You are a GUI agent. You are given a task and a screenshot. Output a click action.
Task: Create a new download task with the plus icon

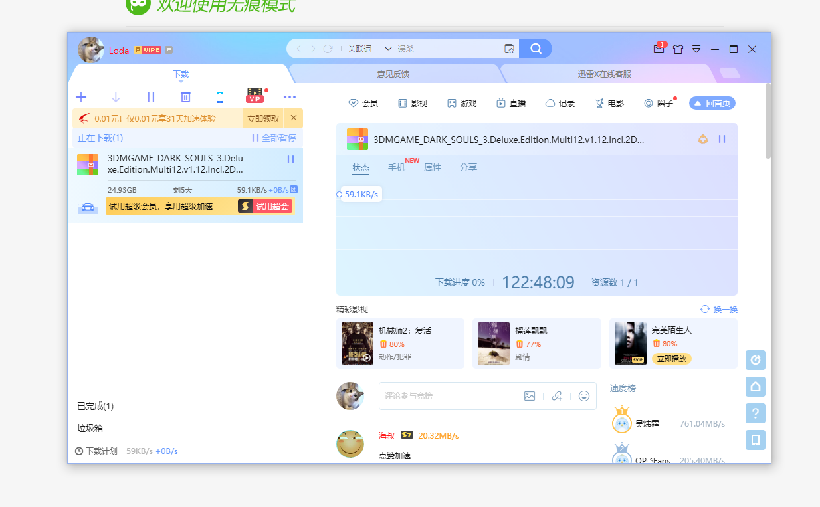[80, 96]
